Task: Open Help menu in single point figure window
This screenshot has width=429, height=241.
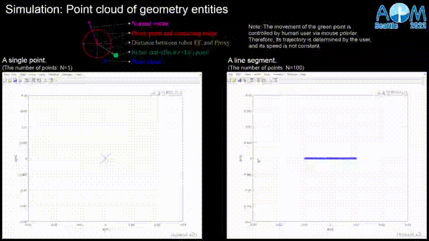Action: coord(79,74)
